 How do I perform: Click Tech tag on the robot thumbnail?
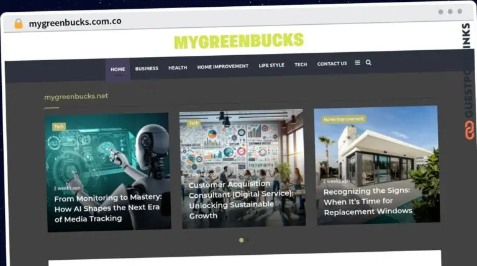coord(59,126)
